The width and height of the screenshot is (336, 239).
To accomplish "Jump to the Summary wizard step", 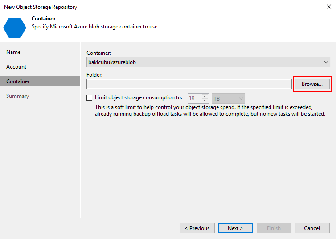I will tap(17, 96).
